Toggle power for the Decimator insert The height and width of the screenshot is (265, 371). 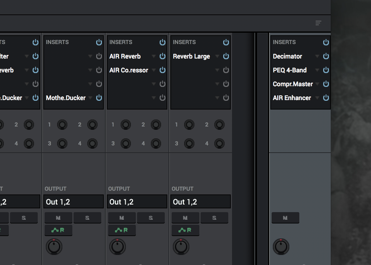[x=326, y=56]
